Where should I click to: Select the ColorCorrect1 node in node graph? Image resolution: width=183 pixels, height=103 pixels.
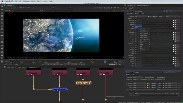(83, 83)
